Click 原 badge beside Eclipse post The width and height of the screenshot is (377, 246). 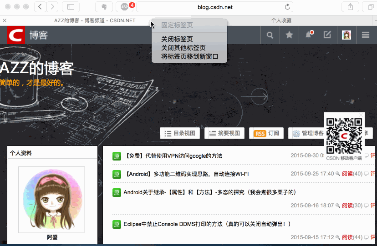tap(117, 224)
